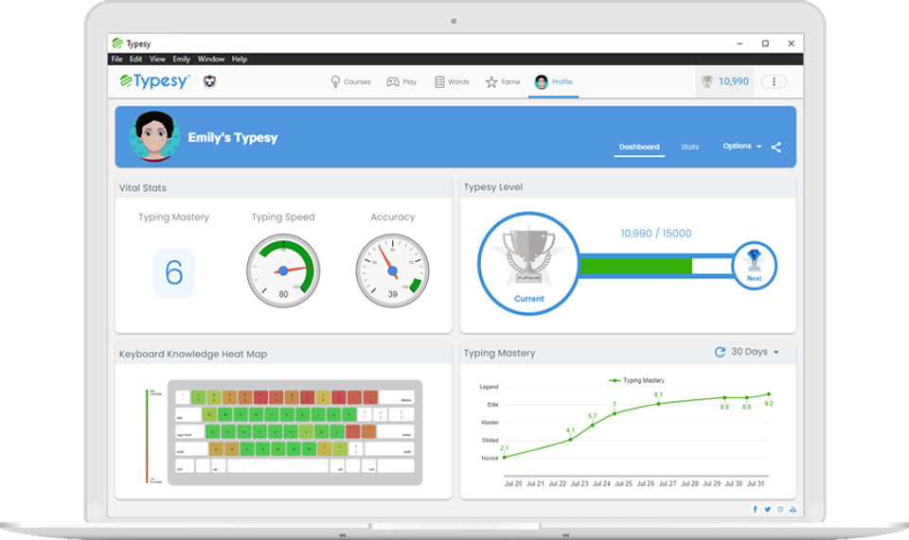
Task: Open the YouTube social link
Action: tap(793, 509)
